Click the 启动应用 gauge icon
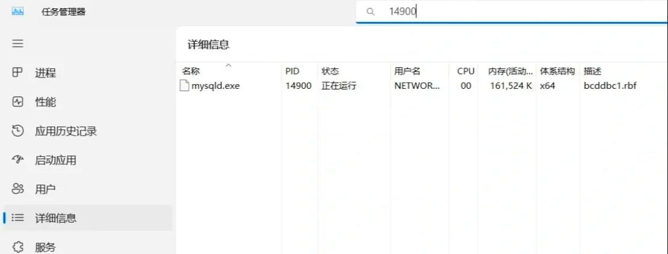Viewport: 668px width, 254px height. (17, 160)
